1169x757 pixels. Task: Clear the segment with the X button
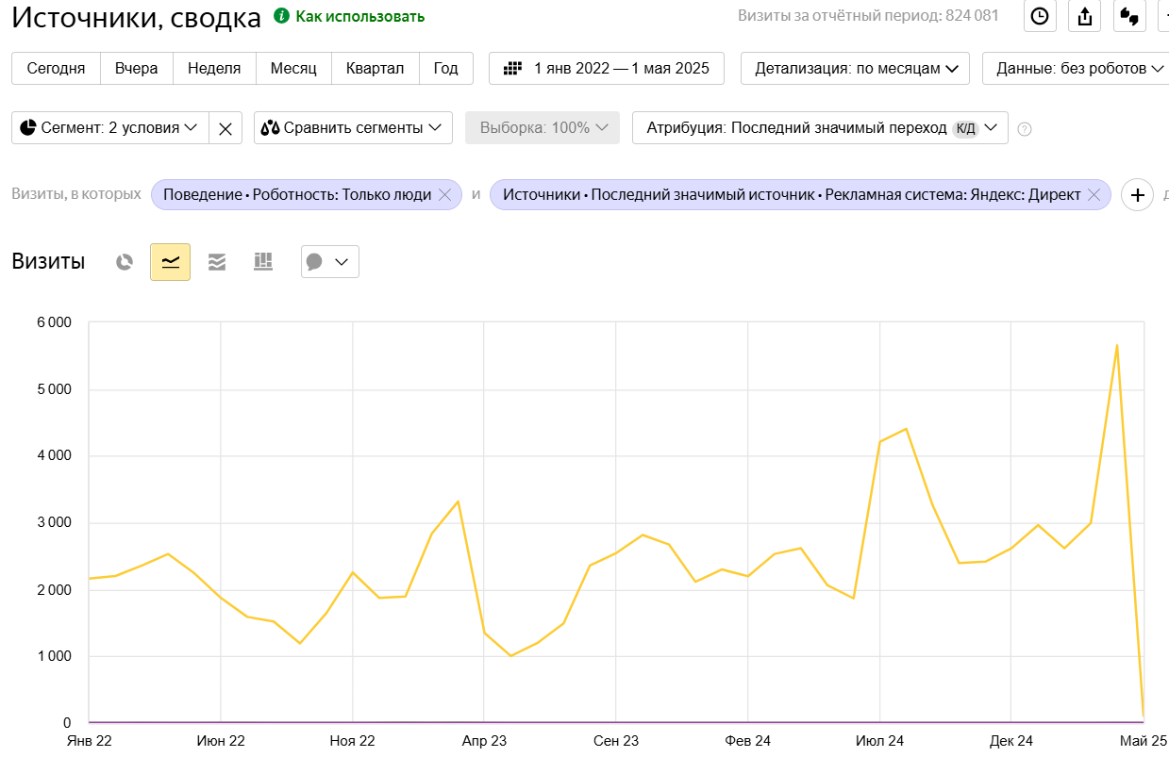225,128
